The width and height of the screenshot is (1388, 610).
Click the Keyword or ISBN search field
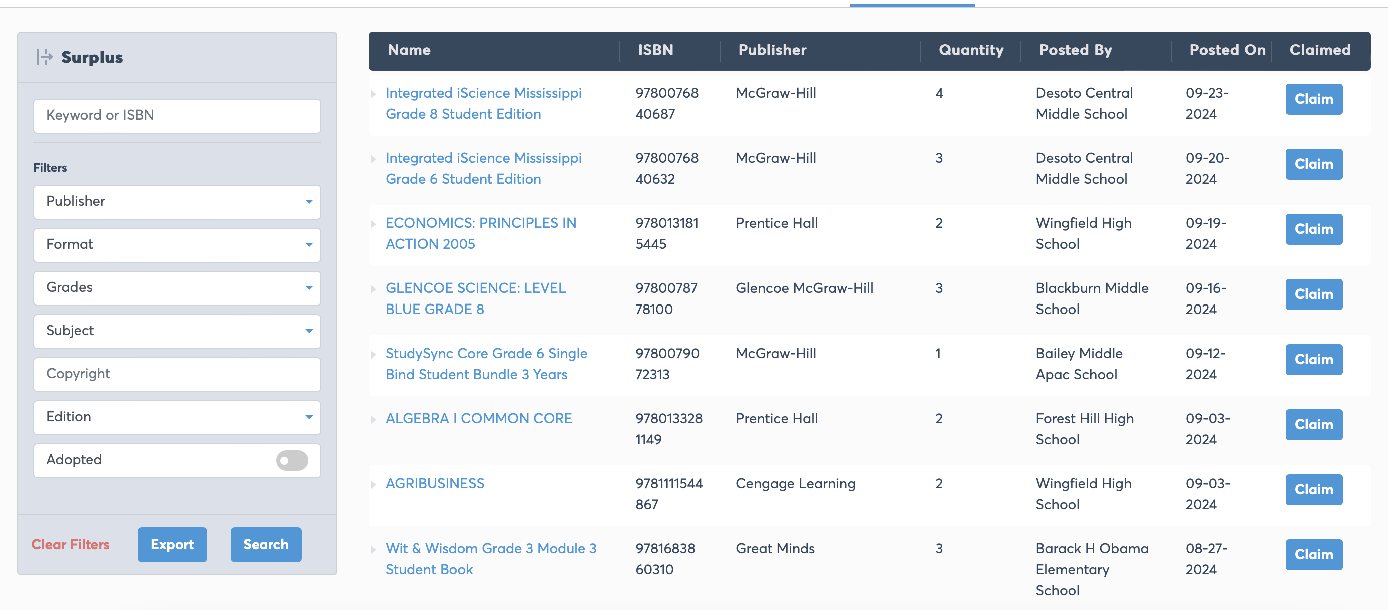[177, 115]
